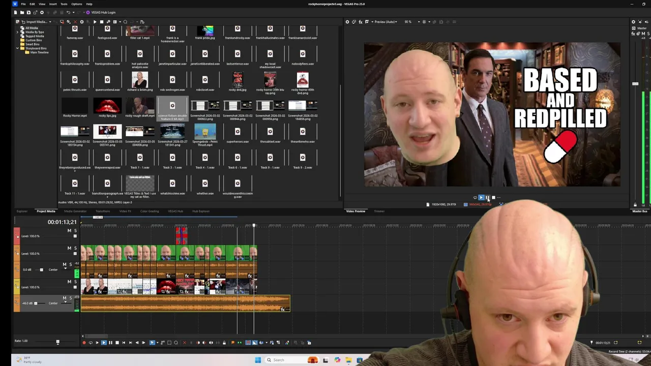Solo the 0.0 dB audio track
Viewport: 651px width, 366px height.
coord(70,264)
